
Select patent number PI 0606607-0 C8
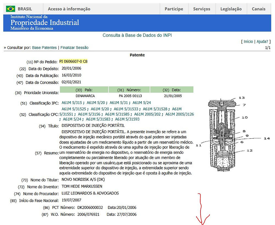point(73,61)
